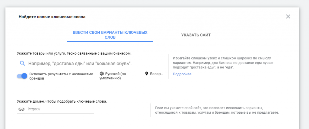Click the Если вы укажете свой сайт hint
309x129 pixels.
217,110
